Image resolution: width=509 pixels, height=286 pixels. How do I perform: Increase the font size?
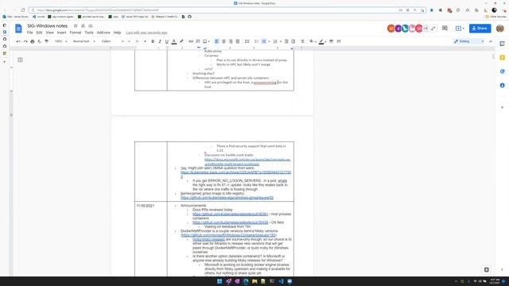[145, 41]
